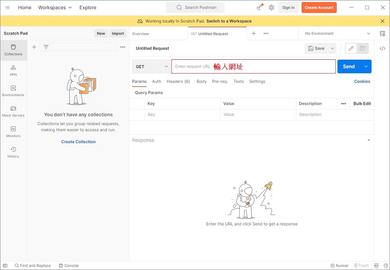This screenshot has width=390, height=270.
Task: Expand the No Environment dropdown
Action: click(338, 33)
